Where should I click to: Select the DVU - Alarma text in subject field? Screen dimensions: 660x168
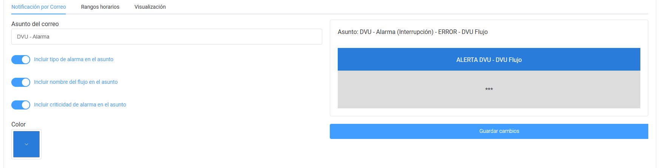click(x=33, y=37)
